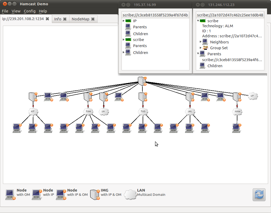The image size is (271, 213).
Task: Click the UP cloud icon
Action: [x=252, y=96]
